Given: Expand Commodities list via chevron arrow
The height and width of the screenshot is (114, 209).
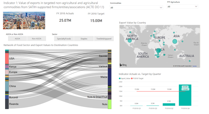Looking at the screenshot, I should click(x=161, y=7).
